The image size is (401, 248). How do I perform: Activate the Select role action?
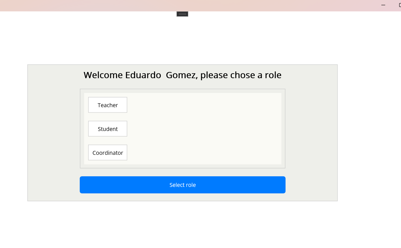coord(183,185)
